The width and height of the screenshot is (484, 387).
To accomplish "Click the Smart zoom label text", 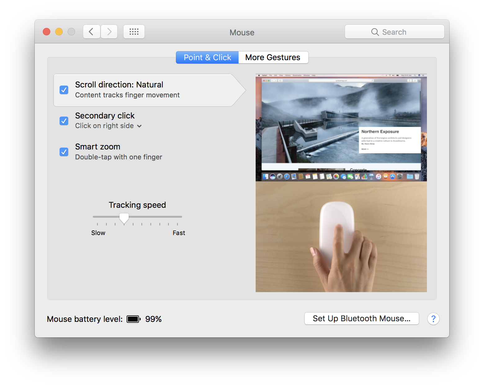I will point(98,147).
